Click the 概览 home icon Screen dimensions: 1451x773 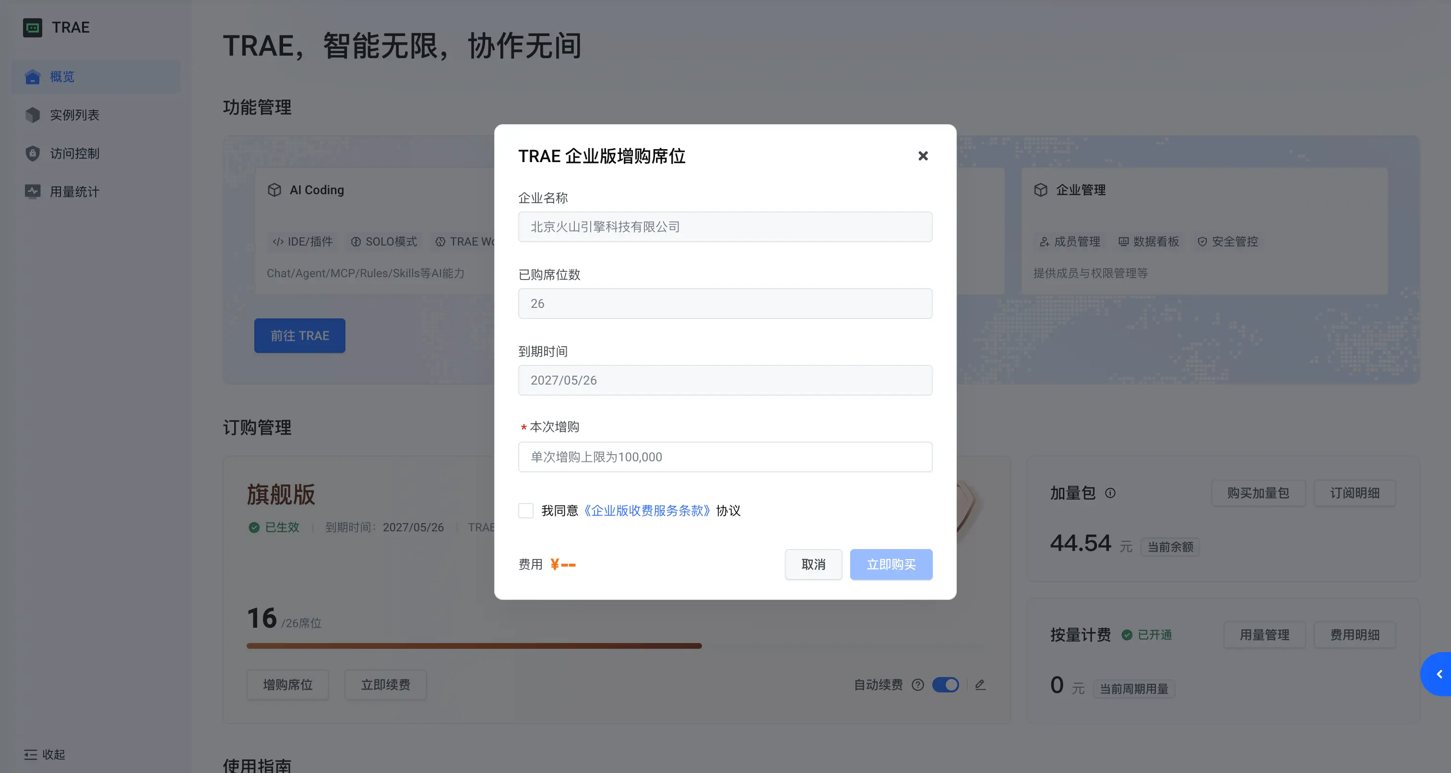(x=33, y=77)
